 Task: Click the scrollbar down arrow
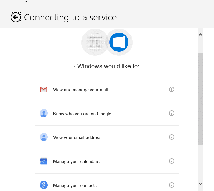[200, 183]
